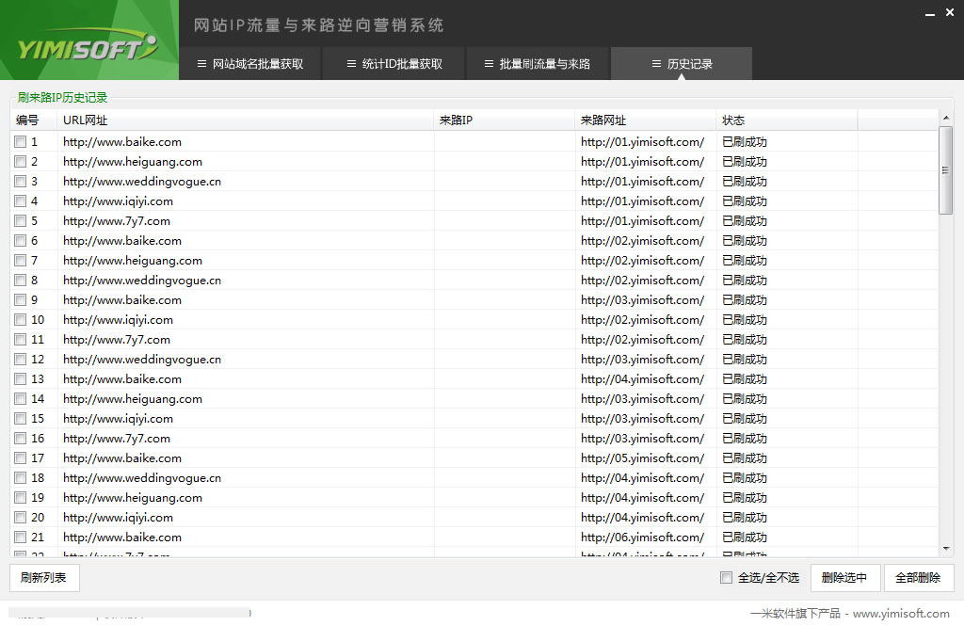Click the 刷来路IP历史记录 group label
964x626 pixels.
tap(62, 97)
